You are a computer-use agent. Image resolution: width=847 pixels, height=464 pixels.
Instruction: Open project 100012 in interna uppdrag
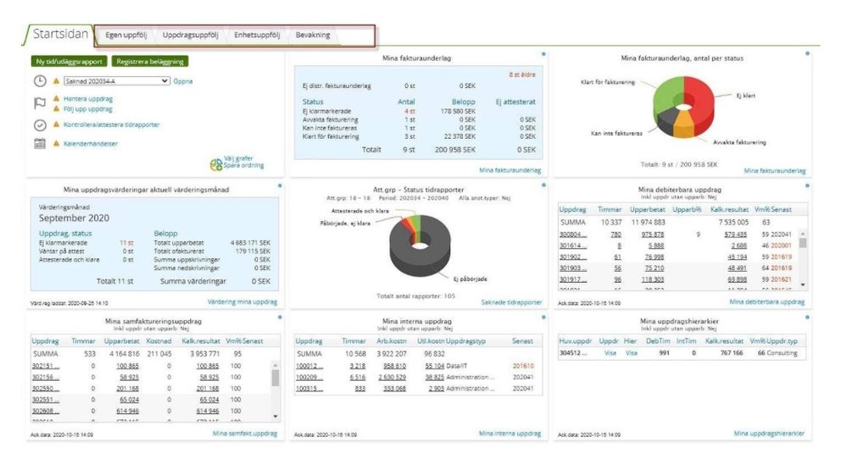pos(309,366)
